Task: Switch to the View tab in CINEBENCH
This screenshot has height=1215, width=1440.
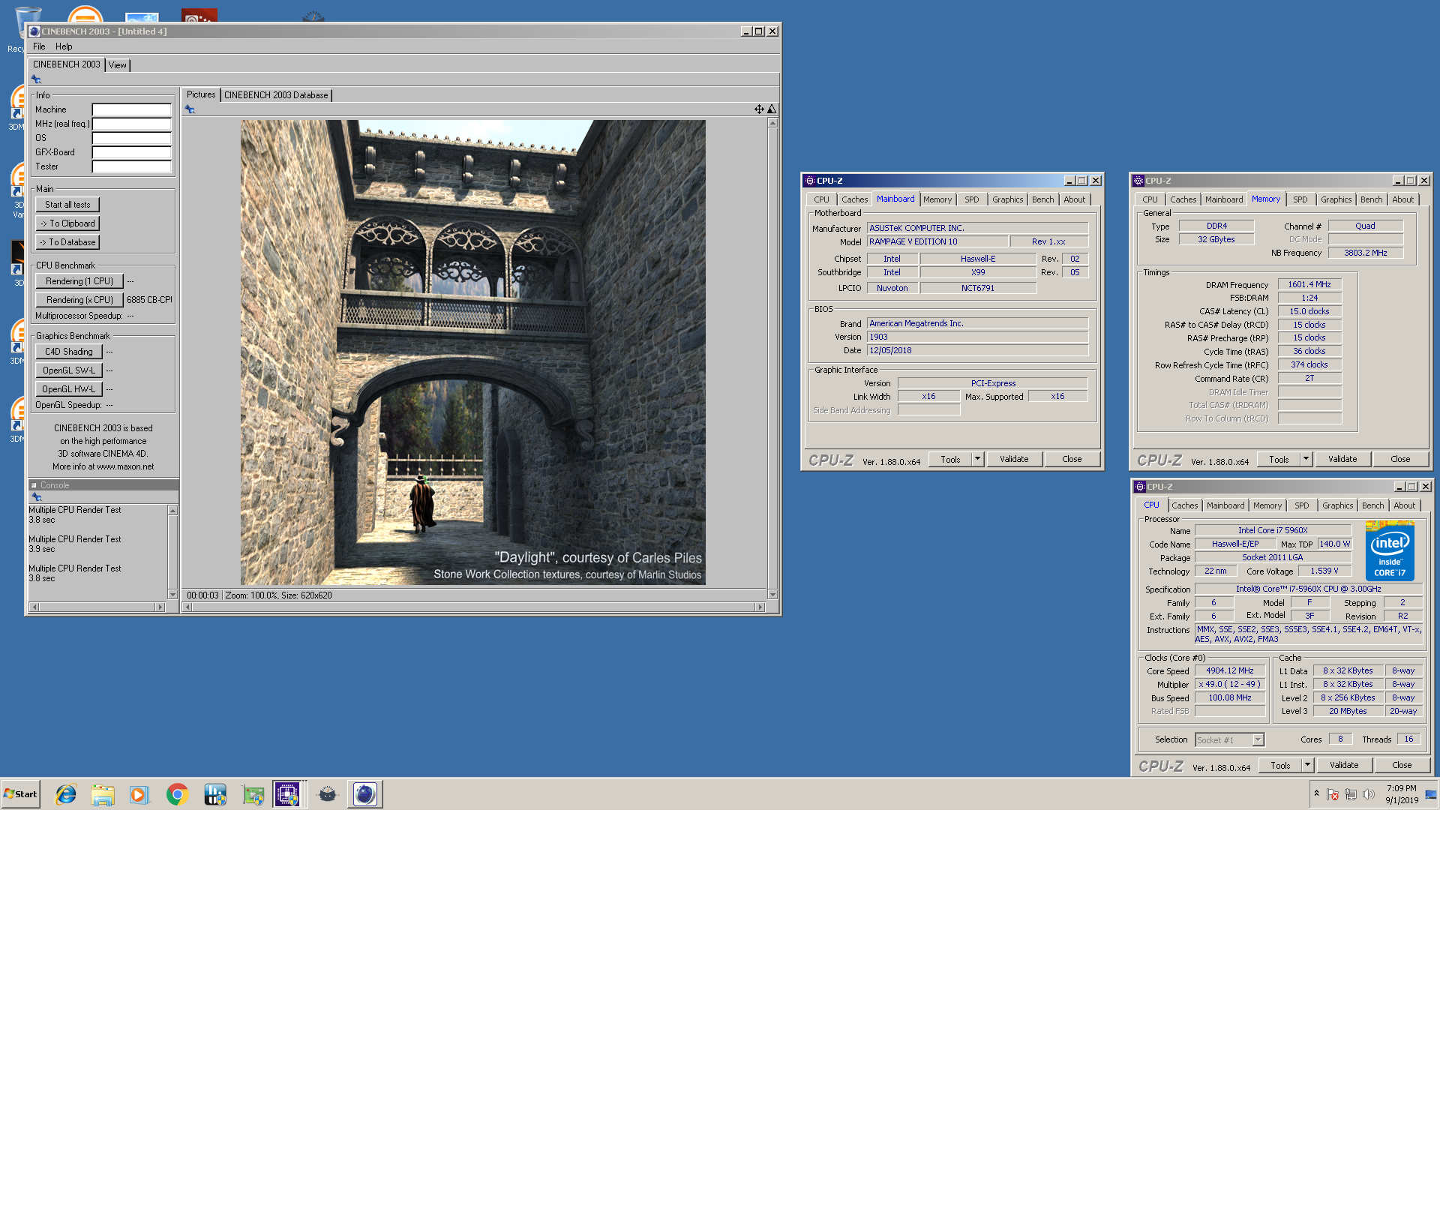Action: 118,65
